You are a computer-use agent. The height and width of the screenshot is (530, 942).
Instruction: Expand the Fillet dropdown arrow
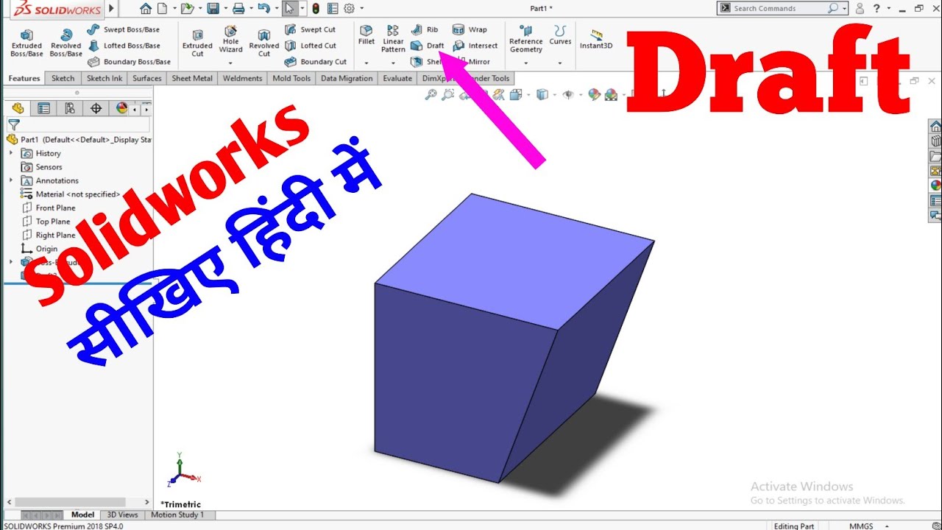[x=366, y=63]
